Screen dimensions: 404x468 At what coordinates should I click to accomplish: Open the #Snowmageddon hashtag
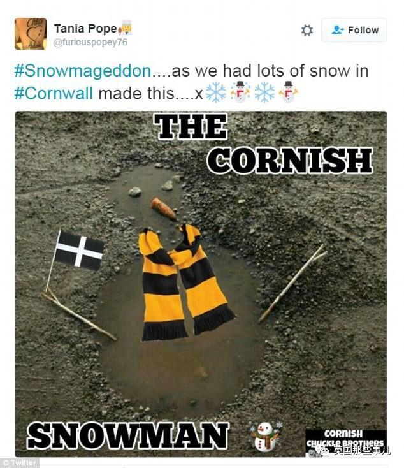click(83, 71)
